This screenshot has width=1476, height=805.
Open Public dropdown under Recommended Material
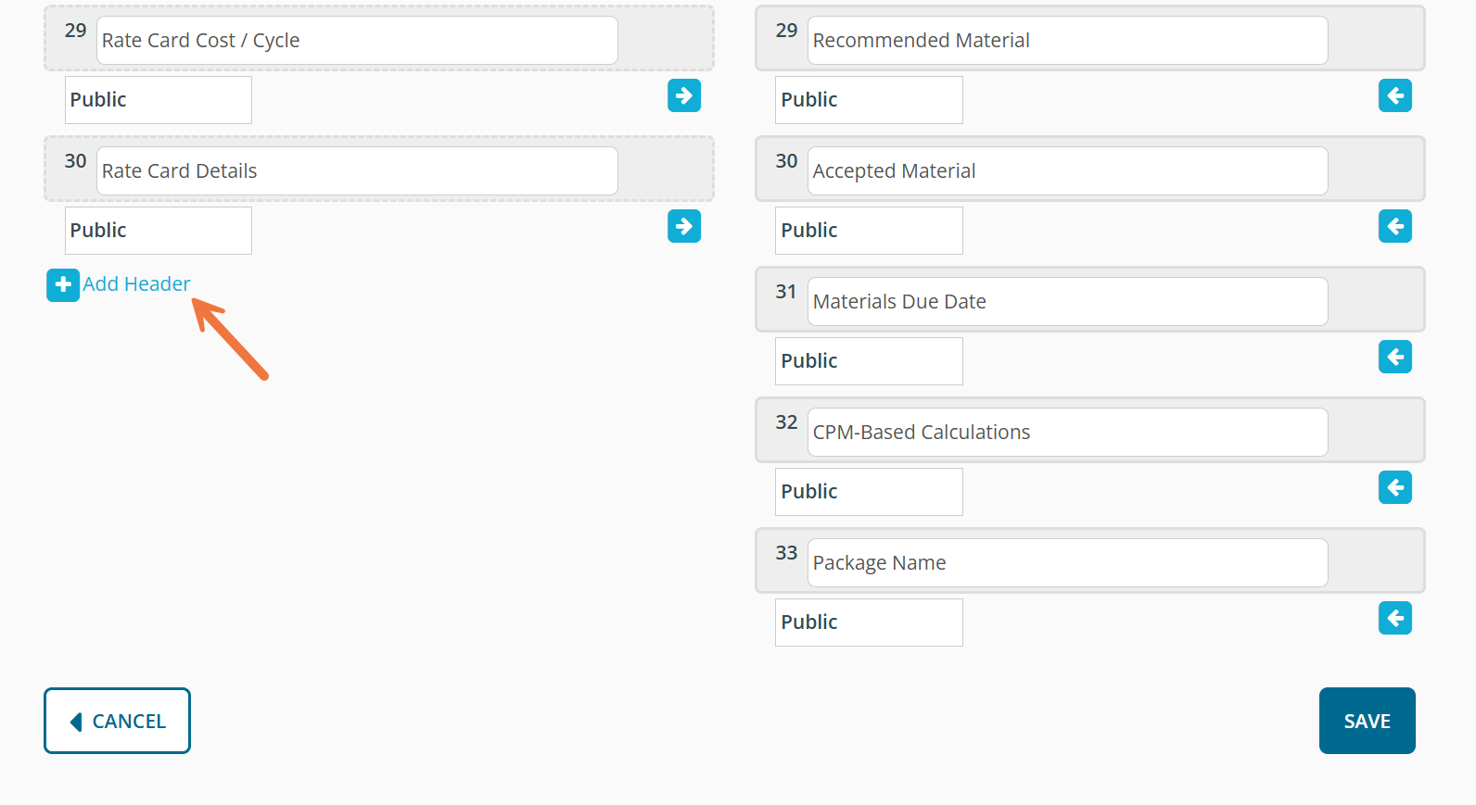(869, 100)
